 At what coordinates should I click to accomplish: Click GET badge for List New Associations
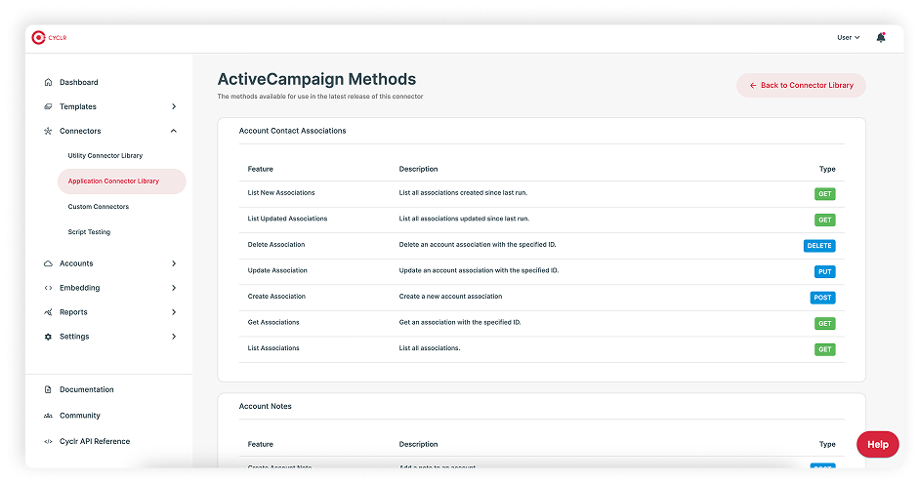[x=824, y=194]
